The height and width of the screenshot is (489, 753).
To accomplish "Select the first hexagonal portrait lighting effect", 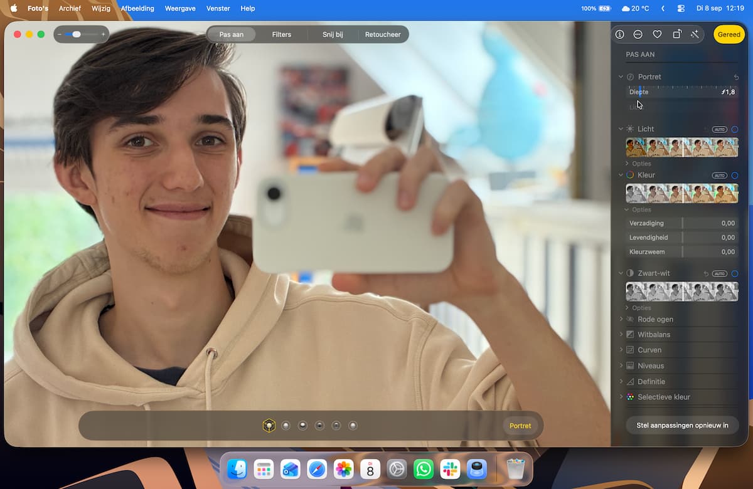I will (x=269, y=426).
